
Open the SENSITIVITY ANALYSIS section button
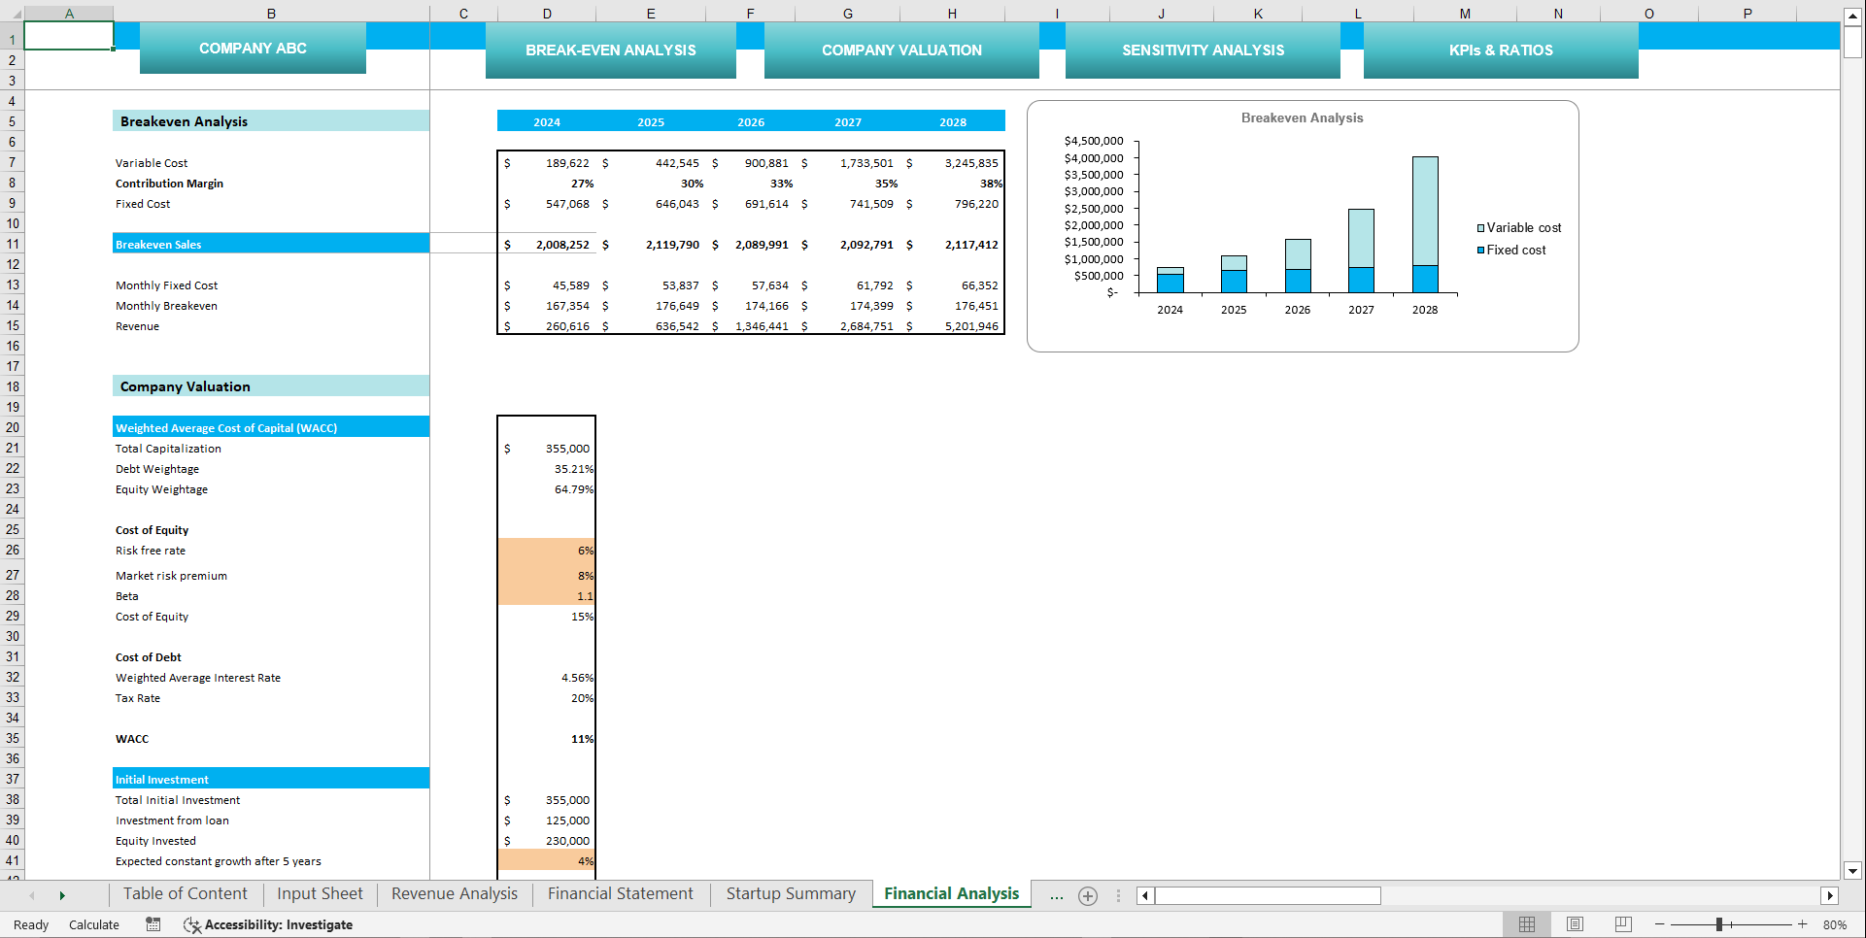(x=1203, y=50)
